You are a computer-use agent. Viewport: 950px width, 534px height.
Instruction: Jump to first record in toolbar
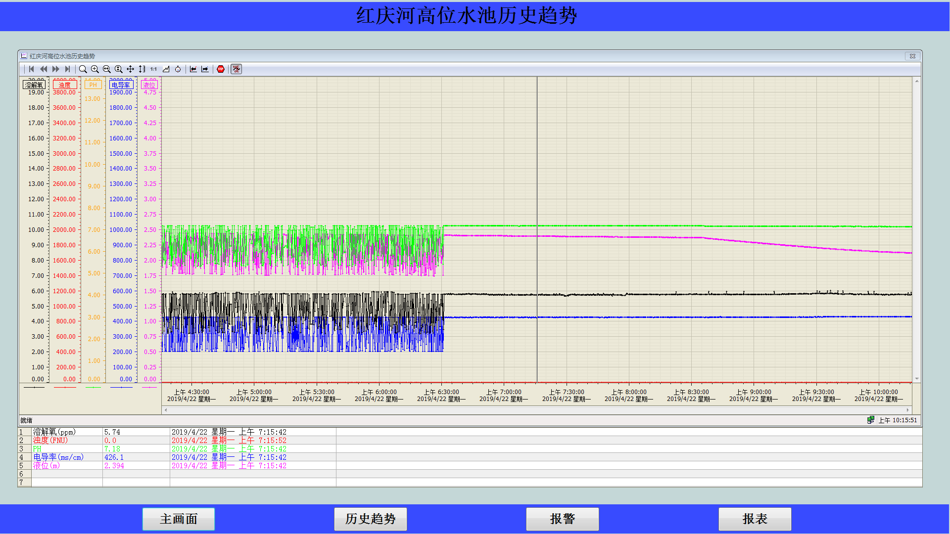click(x=32, y=69)
